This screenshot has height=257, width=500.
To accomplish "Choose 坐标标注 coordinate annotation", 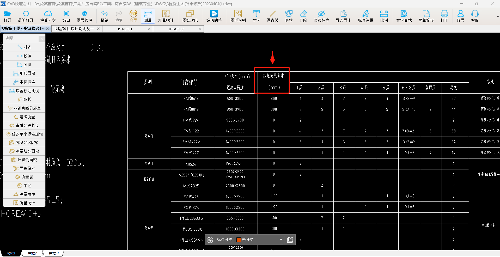I will point(24,82).
